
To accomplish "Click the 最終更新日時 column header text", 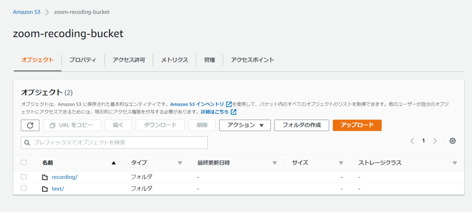I will point(214,163).
